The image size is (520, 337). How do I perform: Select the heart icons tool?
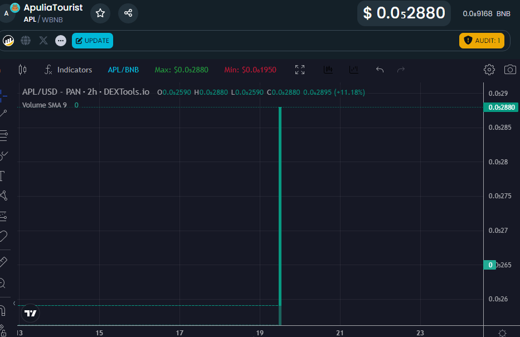click(3, 236)
